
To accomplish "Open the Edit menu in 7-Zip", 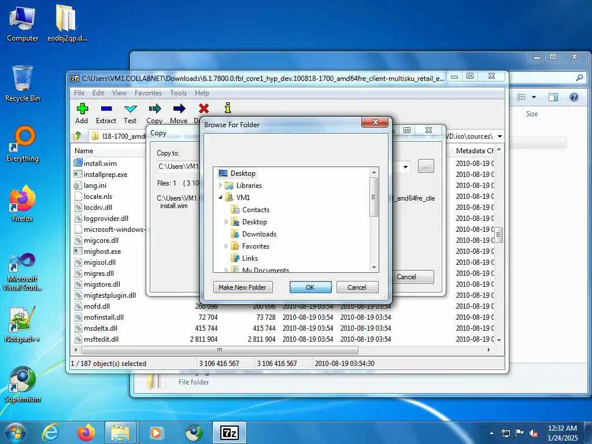I will (98, 93).
